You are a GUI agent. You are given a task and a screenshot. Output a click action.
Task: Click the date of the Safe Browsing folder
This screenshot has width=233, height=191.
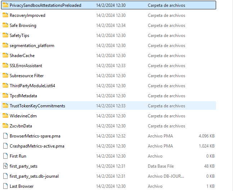pos(111,25)
